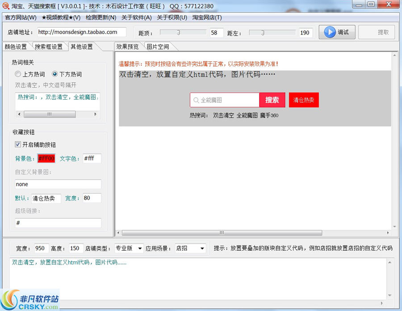
Task: Open the 检测更新 menu
Action: 101,17
